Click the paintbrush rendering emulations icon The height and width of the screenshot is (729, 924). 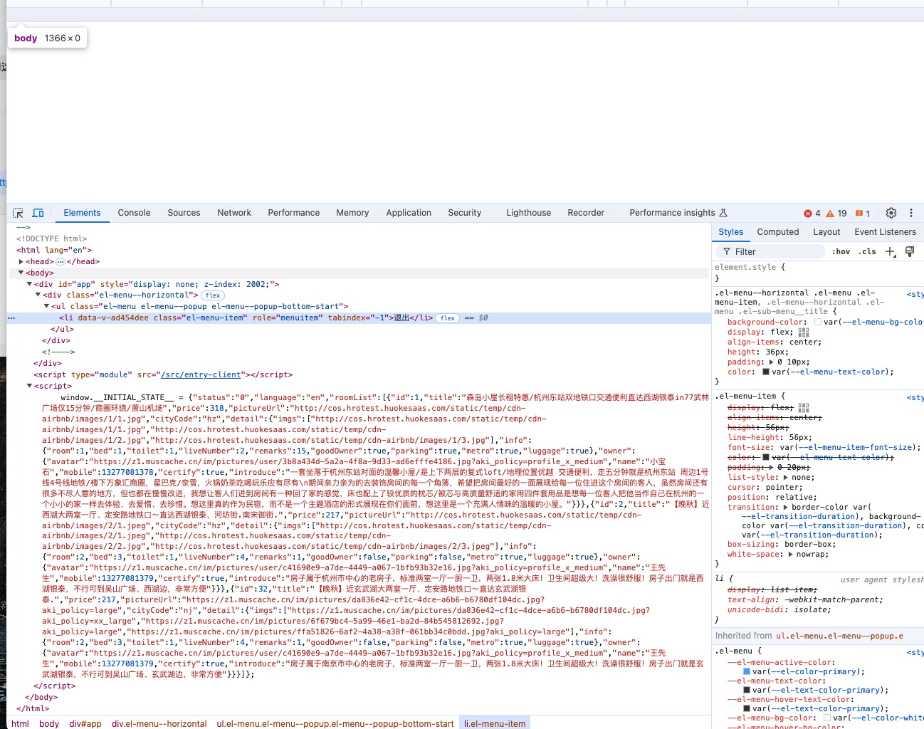pos(910,251)
